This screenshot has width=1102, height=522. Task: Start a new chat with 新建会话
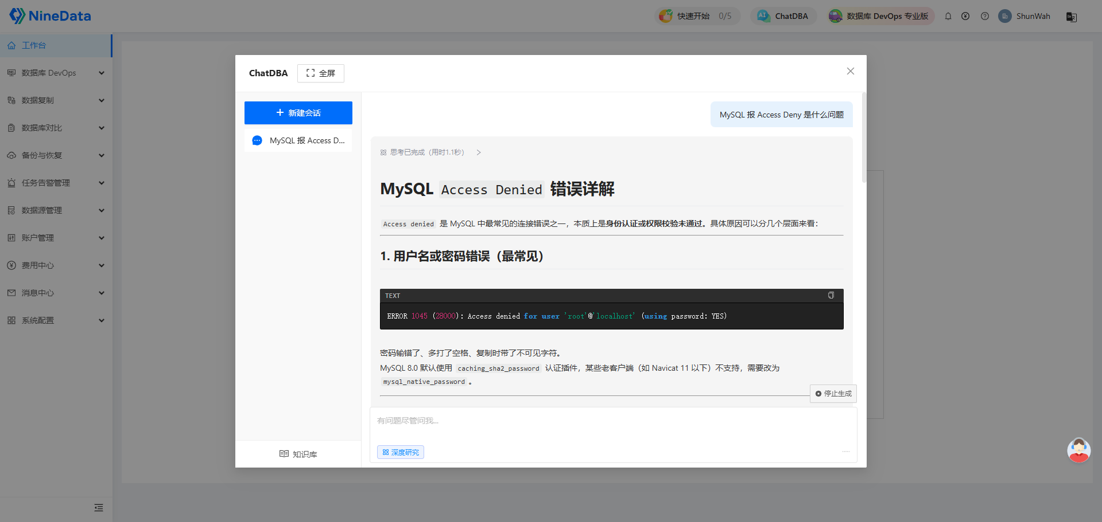tap(298, 113)
